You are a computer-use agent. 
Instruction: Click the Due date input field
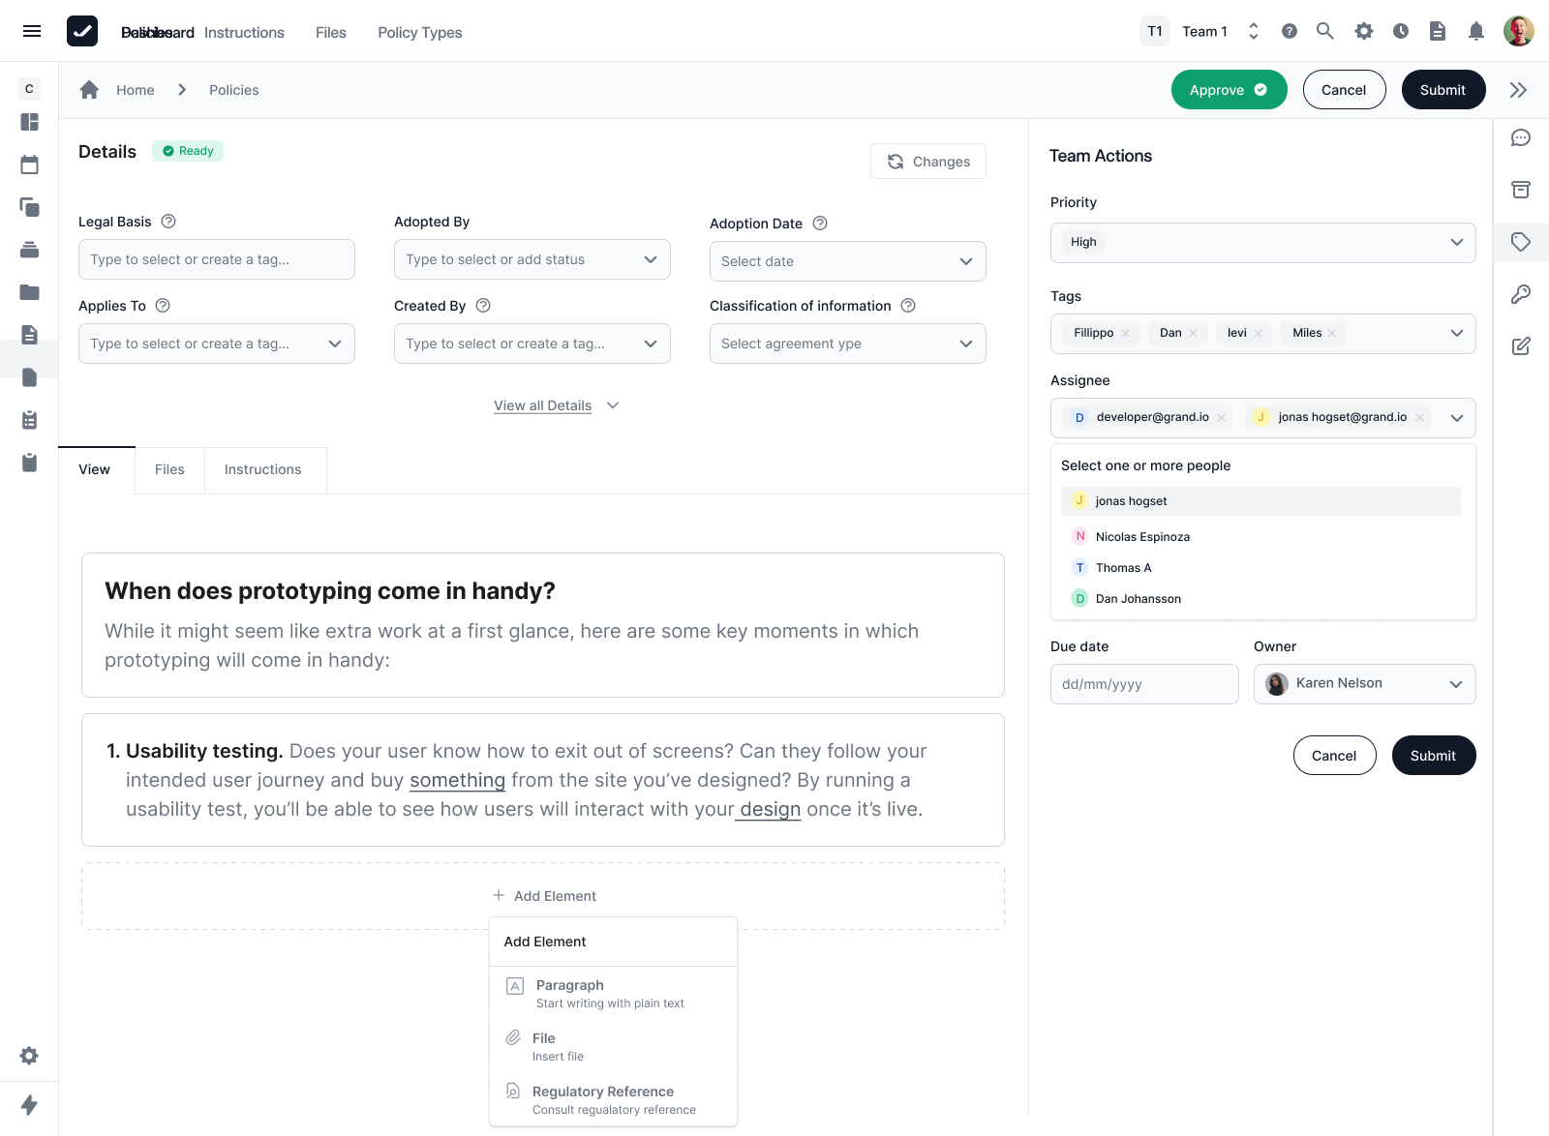[x=1143, y=684]
